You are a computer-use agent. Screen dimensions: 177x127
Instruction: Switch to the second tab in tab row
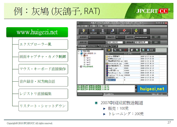92,46
